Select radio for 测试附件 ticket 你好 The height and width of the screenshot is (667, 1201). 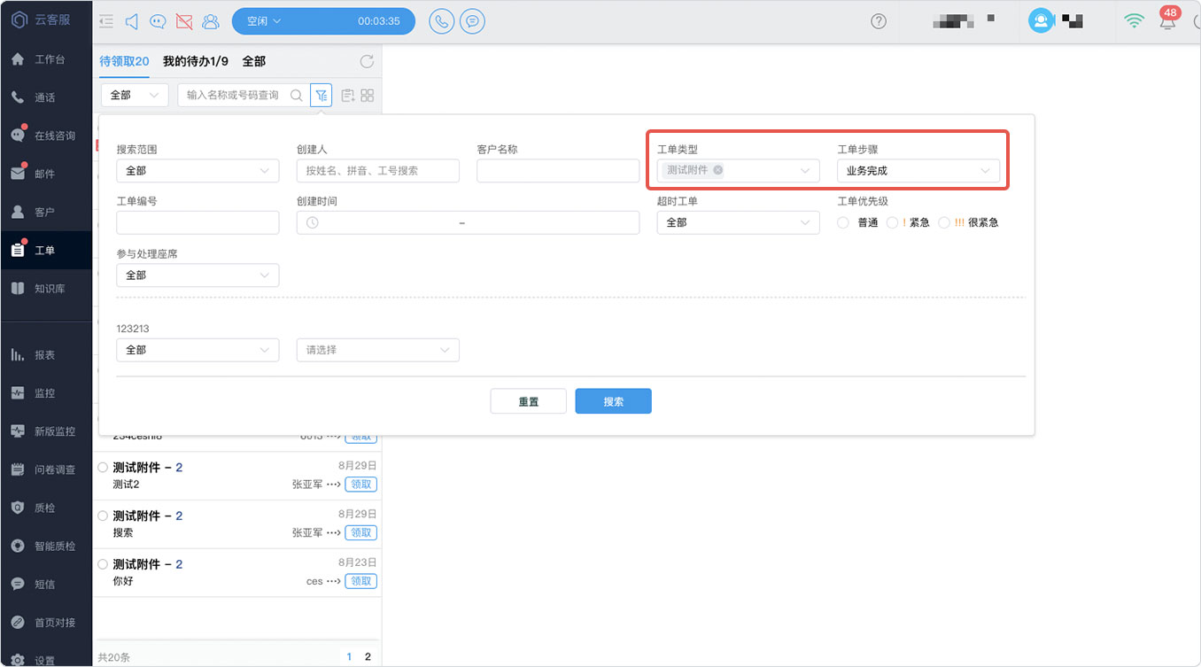tap(103, 564)
